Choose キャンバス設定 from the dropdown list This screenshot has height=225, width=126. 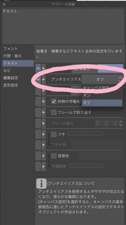[96, 88]
